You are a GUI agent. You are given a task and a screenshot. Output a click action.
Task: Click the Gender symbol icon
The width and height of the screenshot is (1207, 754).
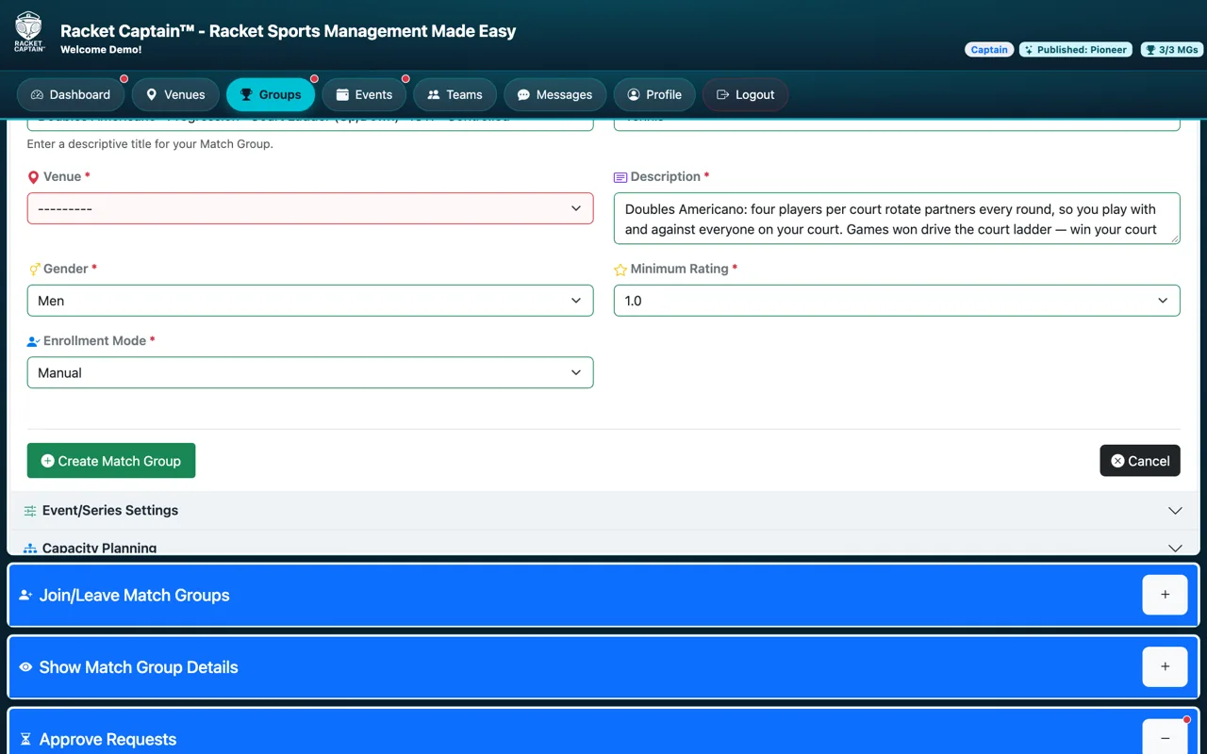point(34,270)
